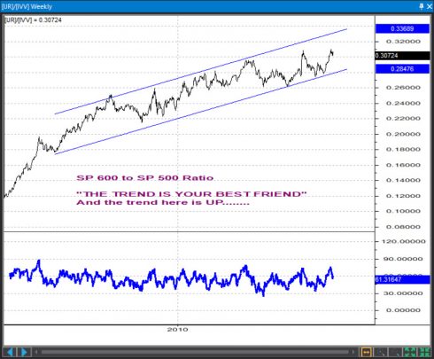Viewport: 434px width, 359px height.
Task: Select the lower channel trendline
Action: 201,112
